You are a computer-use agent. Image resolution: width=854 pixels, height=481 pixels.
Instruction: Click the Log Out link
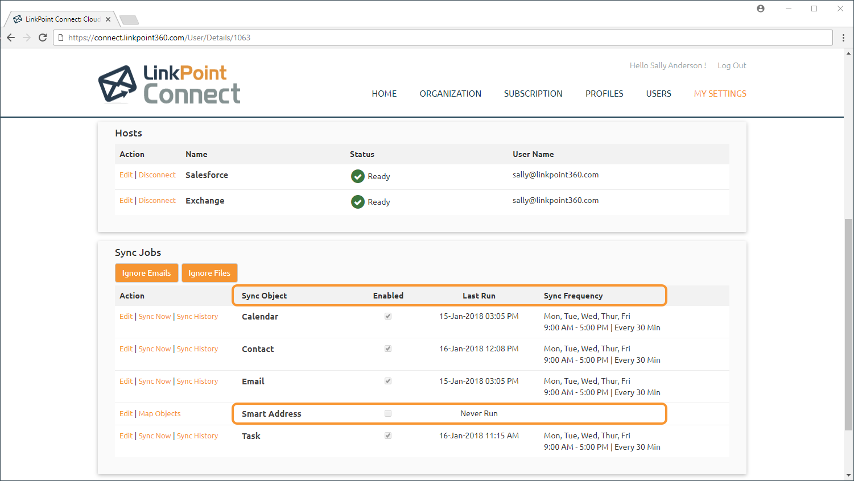point(732,65)
